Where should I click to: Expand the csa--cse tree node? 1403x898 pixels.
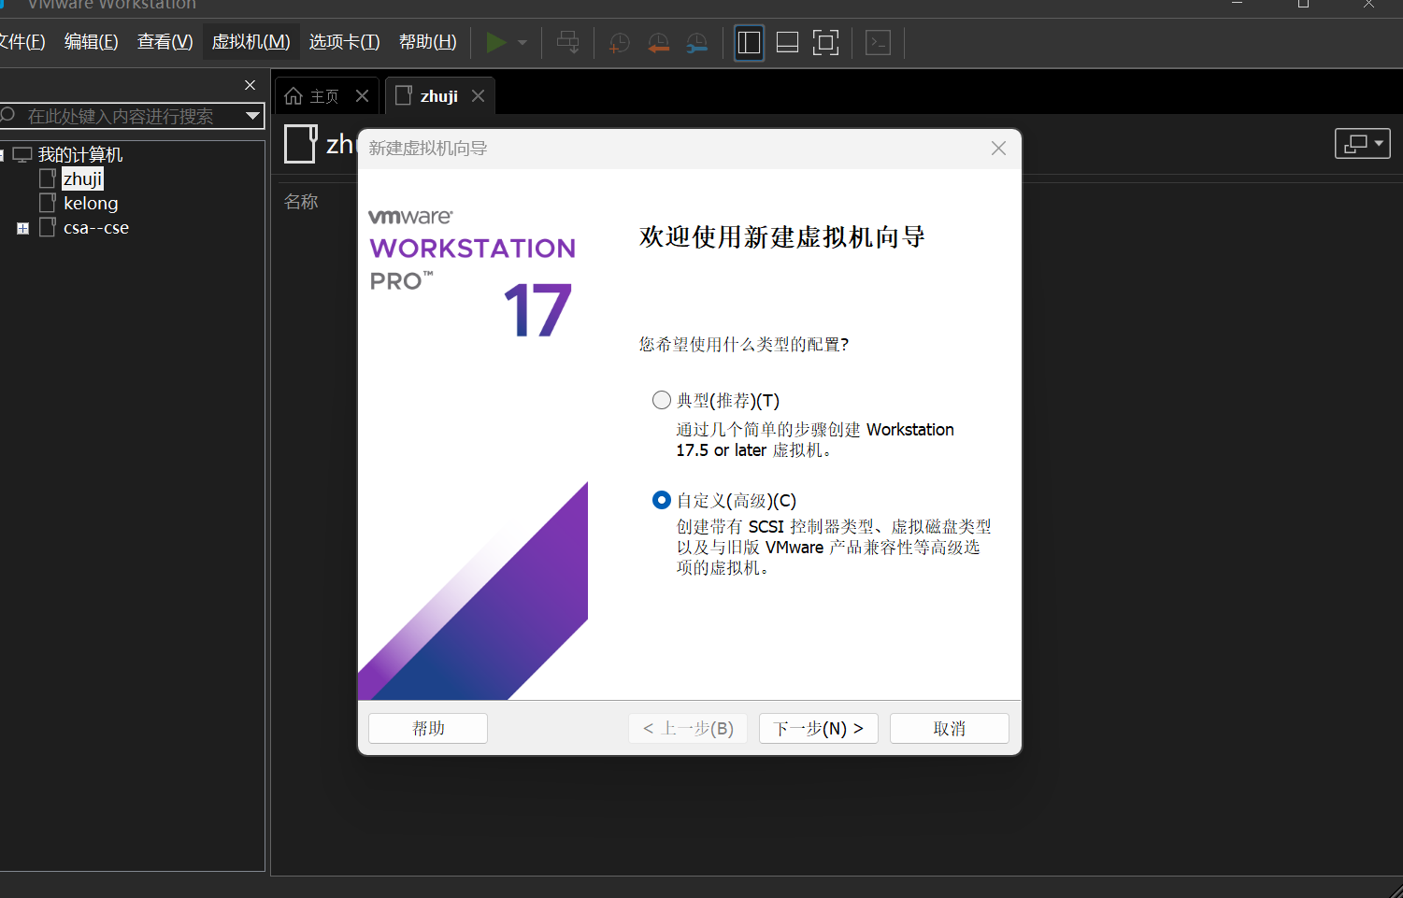pyautogui.click(x=23, y=228)
